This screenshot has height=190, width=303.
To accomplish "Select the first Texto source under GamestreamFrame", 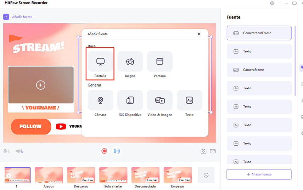I will (259, 51).
